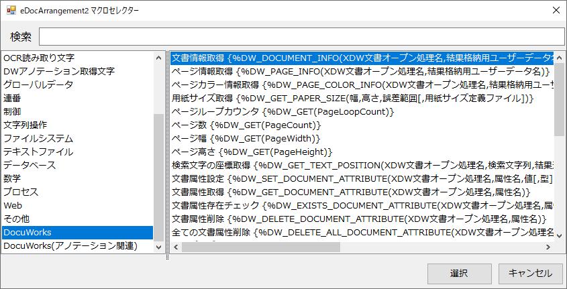Image resolution: width=567 pixels, height=289 pixels.
Task: Select Web category
Action: point(78,206)
